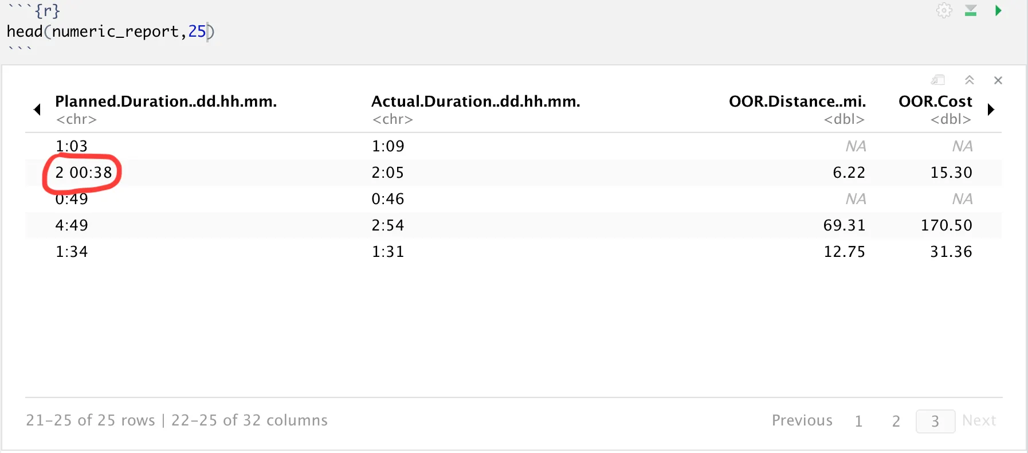This screenshot has height=453, width=1028.
Task: Select actual duration cell 2:54
Action: [x=388, y=225]
